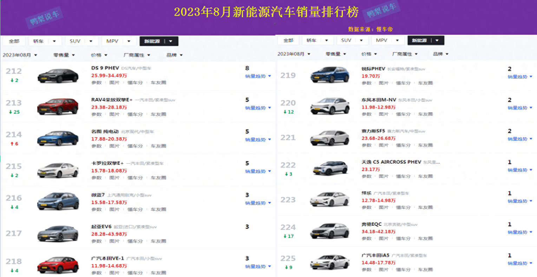Open 参数 link for 赛力斯SF5
537x277 pixels.
(367, 145)
